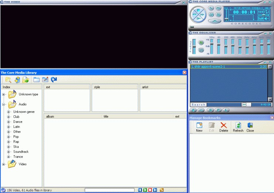Screen dimensions: 274x193
Task: Adjust the PreAmp slider in the equalizer
Action: pyautogui.click(x=194, y=47)
